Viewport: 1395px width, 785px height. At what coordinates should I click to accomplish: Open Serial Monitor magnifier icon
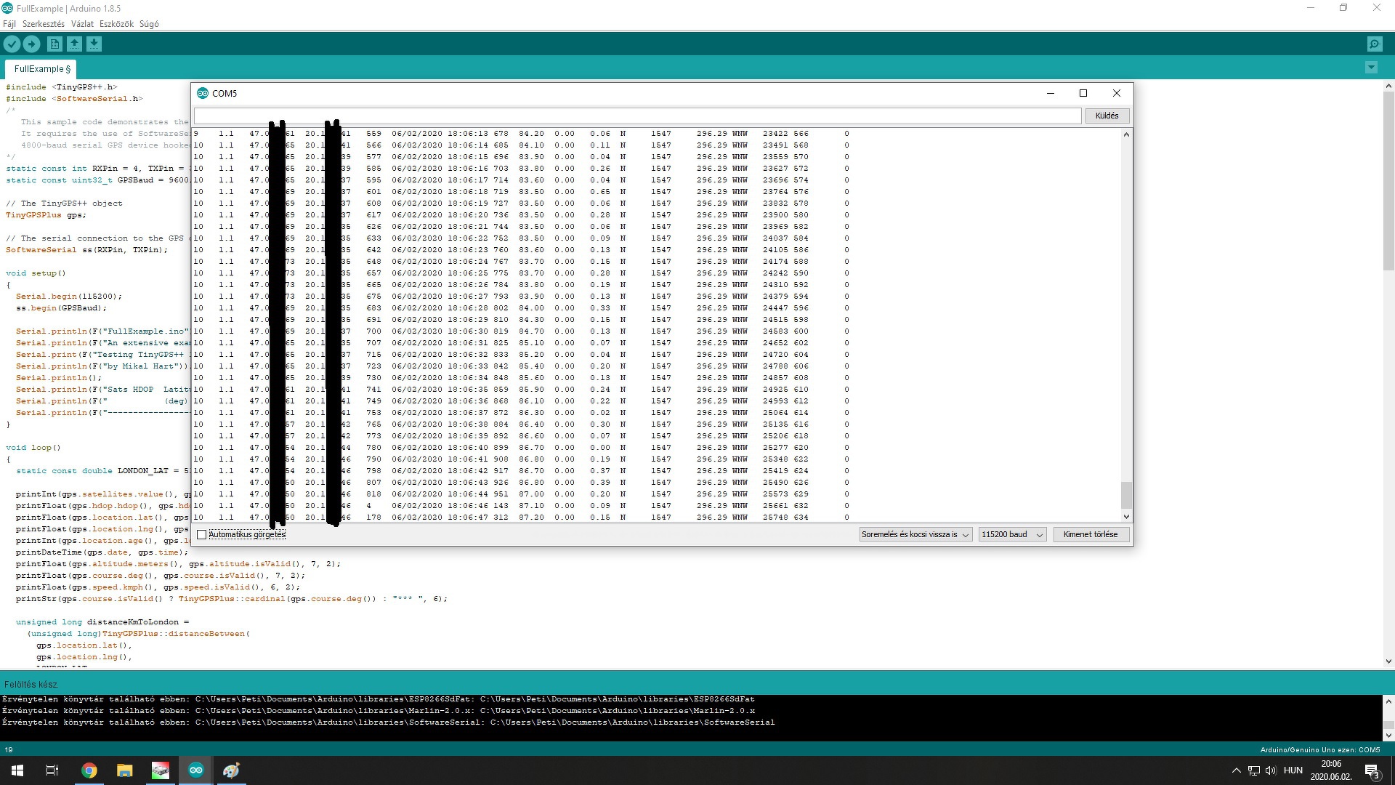pos(1374,44)
